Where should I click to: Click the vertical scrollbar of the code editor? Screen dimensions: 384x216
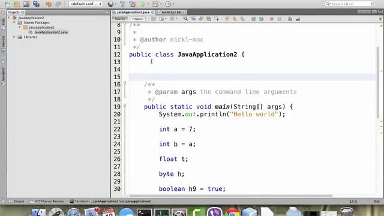[x=379, y=82]
